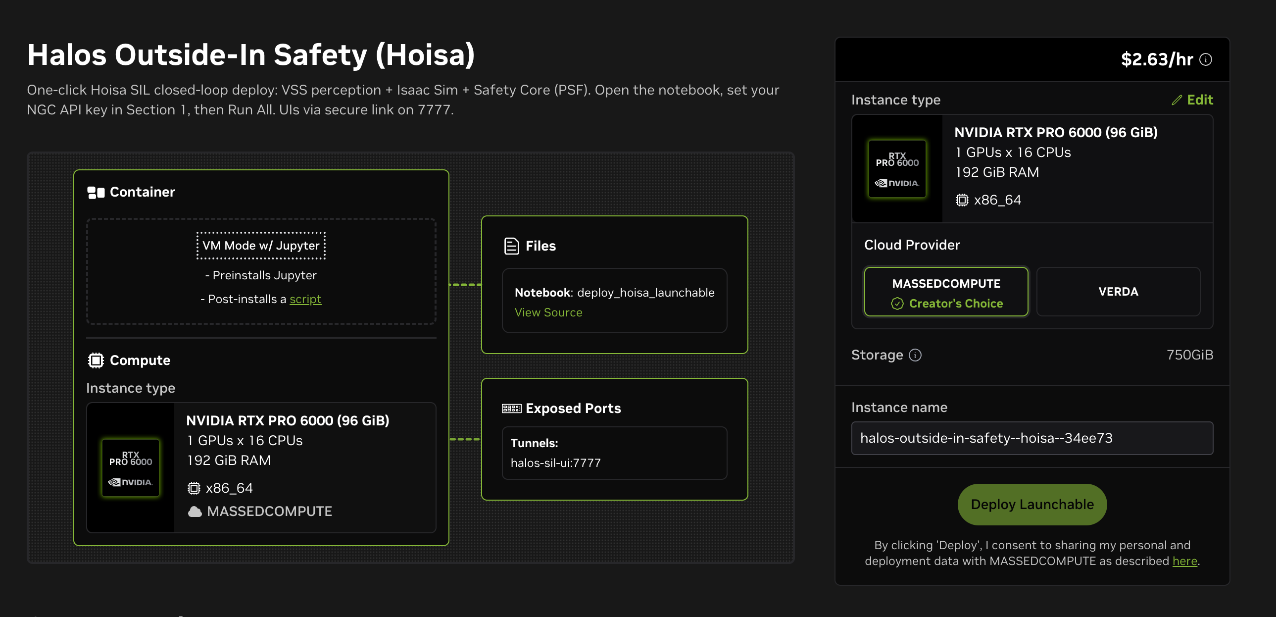Click '1 GPUs x 16 CPUs' in Compute card

[x=245, y=441]
